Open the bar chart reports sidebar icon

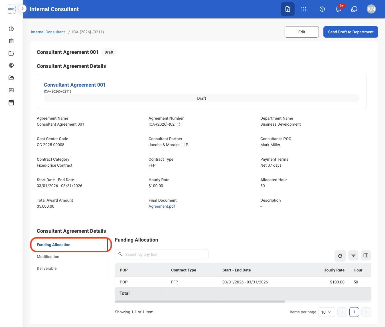point(11,90)
